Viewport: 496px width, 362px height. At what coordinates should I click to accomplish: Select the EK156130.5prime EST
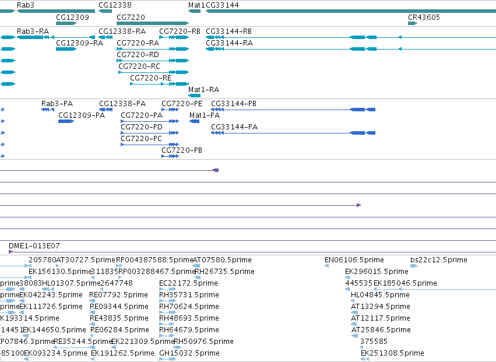pyautogui.click(x=30, y=277)
